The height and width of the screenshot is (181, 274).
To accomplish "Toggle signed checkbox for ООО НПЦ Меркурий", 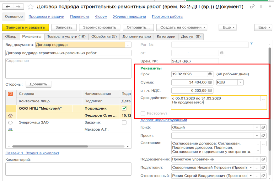I will click(124, 108).
